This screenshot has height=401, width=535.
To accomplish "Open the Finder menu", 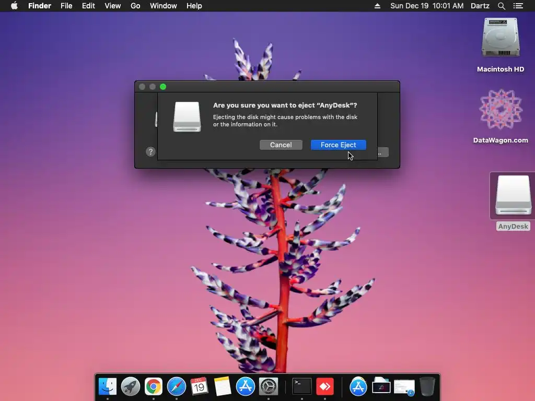I will pyautogui.click(x=40, y=6).
